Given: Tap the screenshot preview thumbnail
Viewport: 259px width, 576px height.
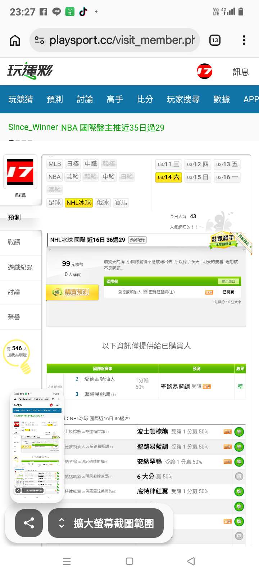Looking at the screenshot, I should pos(37,445).
